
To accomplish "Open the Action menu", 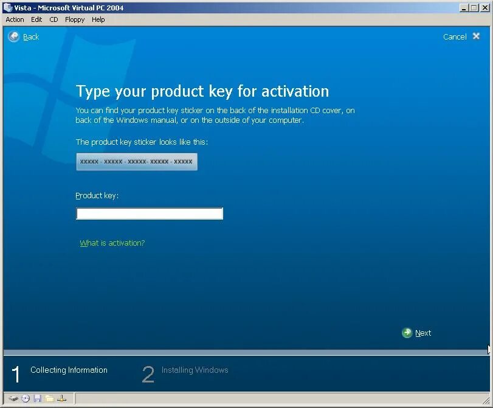I will click(x=15, y=19).
